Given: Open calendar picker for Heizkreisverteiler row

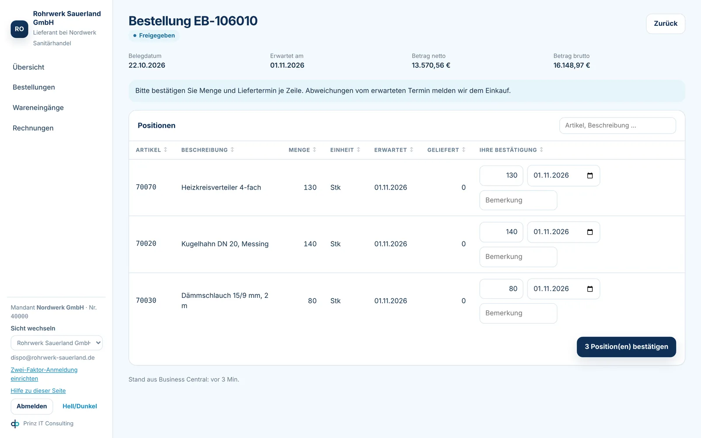Looking at the screenshot, I should 590,176.
